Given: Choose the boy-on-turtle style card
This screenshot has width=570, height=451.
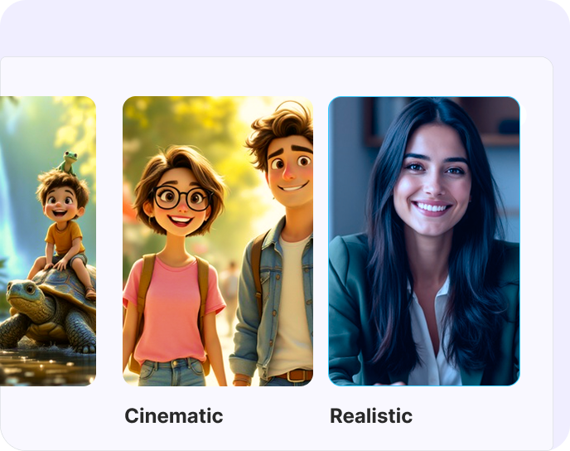Looking at the screenshot, I should click(x=47, y=241).
